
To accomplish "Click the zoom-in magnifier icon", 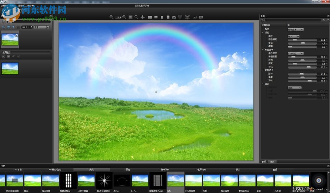I will tap(112, 17).
